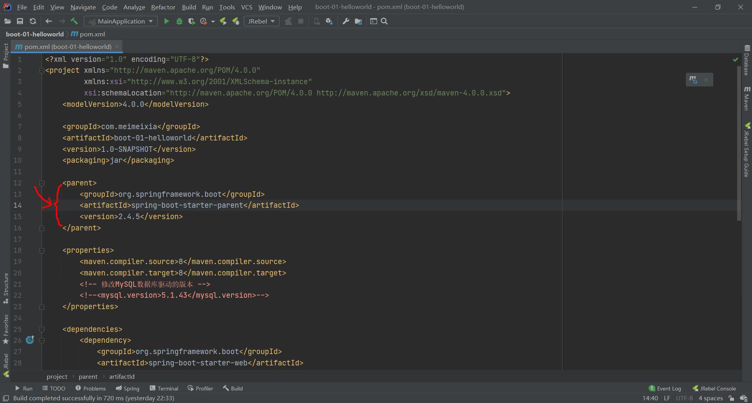The height and width of the screenshot is (403, 752).
Task: Collapse the parent block on line 12
Action: (42, 183)
